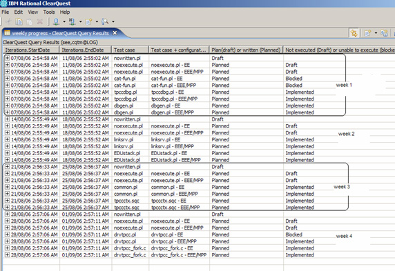Click the icon right of the results panel new-item dropdown
This screenshot has width=395, height=271.
click(x=384, y=33)
